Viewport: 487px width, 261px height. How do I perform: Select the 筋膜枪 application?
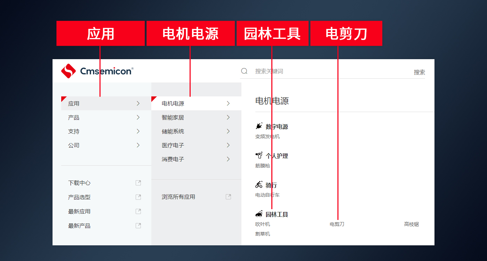click(x=263, y=166)
